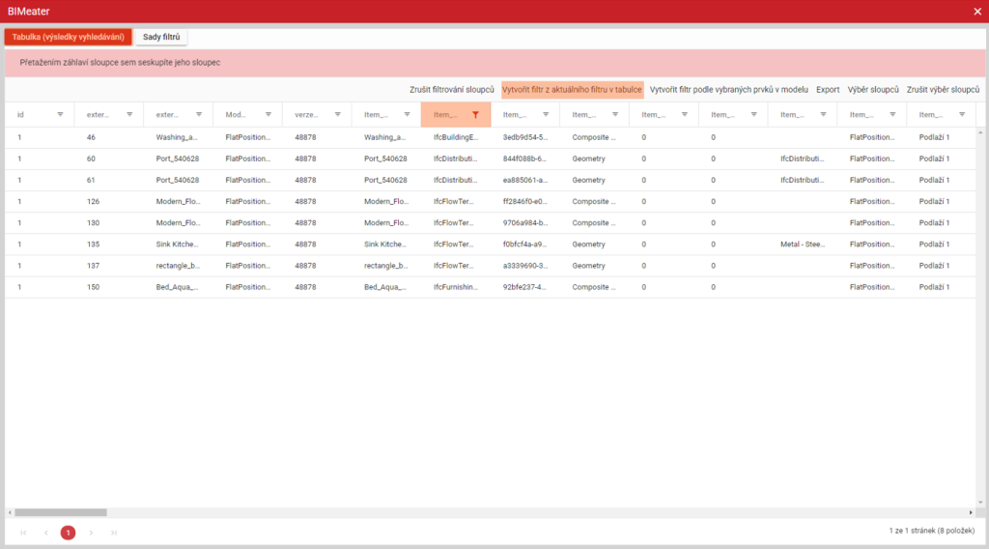Open the id column filter menu
The height and width of the screenshot is (549, 989).
[x=60, y=114]
